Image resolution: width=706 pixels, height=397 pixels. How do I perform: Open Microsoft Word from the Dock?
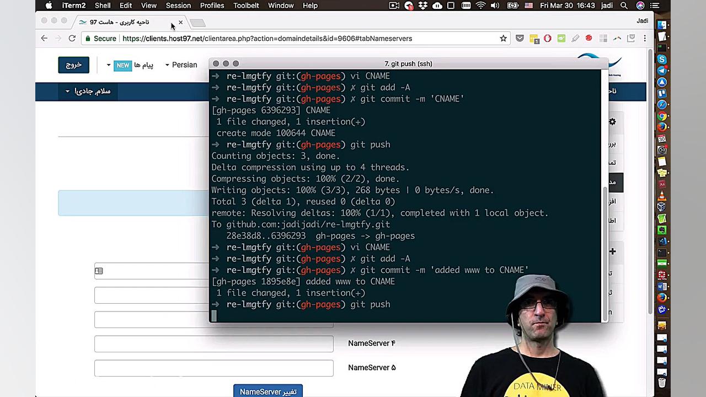662,287
